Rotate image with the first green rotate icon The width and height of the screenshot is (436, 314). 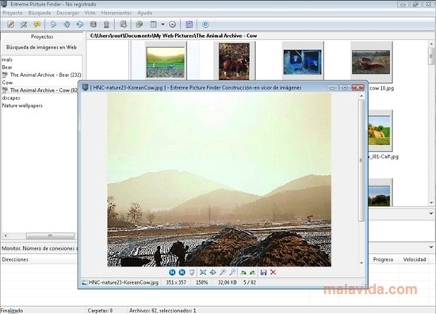243,272
